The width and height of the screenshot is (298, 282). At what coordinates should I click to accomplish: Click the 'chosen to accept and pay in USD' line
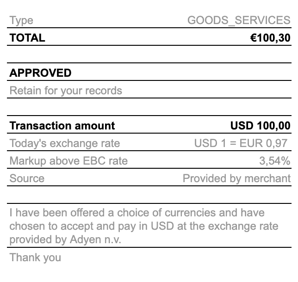point(144,227)
